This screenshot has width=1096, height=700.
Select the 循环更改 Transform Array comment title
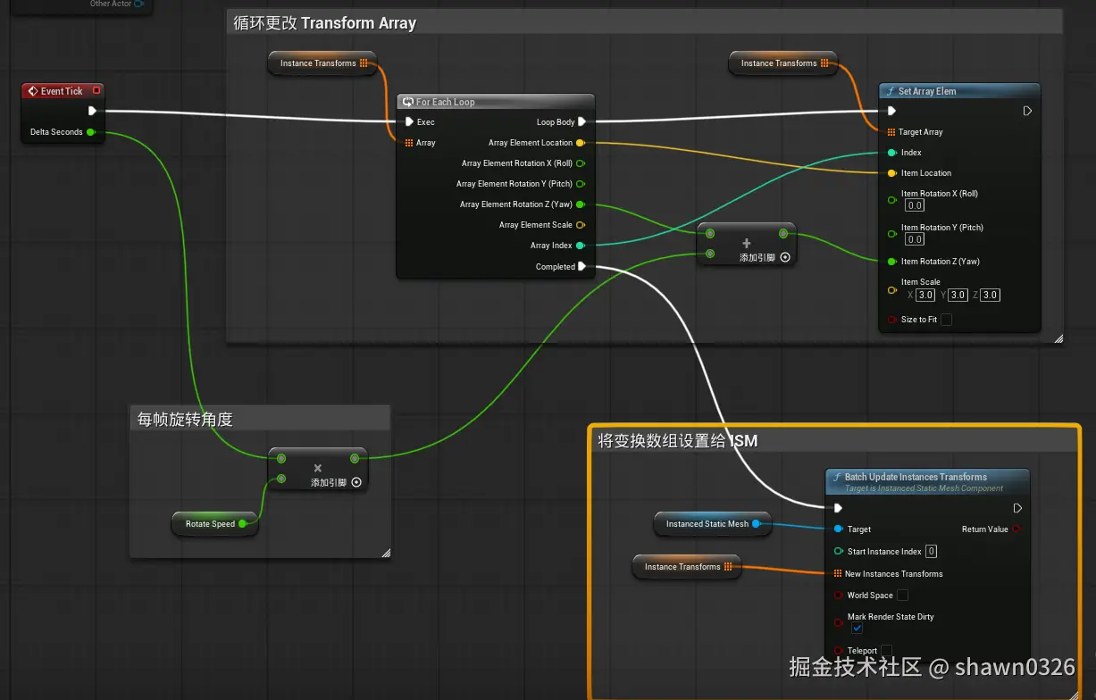click(325, 23)
